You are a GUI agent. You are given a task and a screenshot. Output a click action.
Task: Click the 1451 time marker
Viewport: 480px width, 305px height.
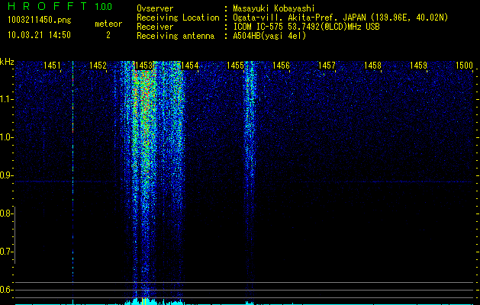click(52, 65)
